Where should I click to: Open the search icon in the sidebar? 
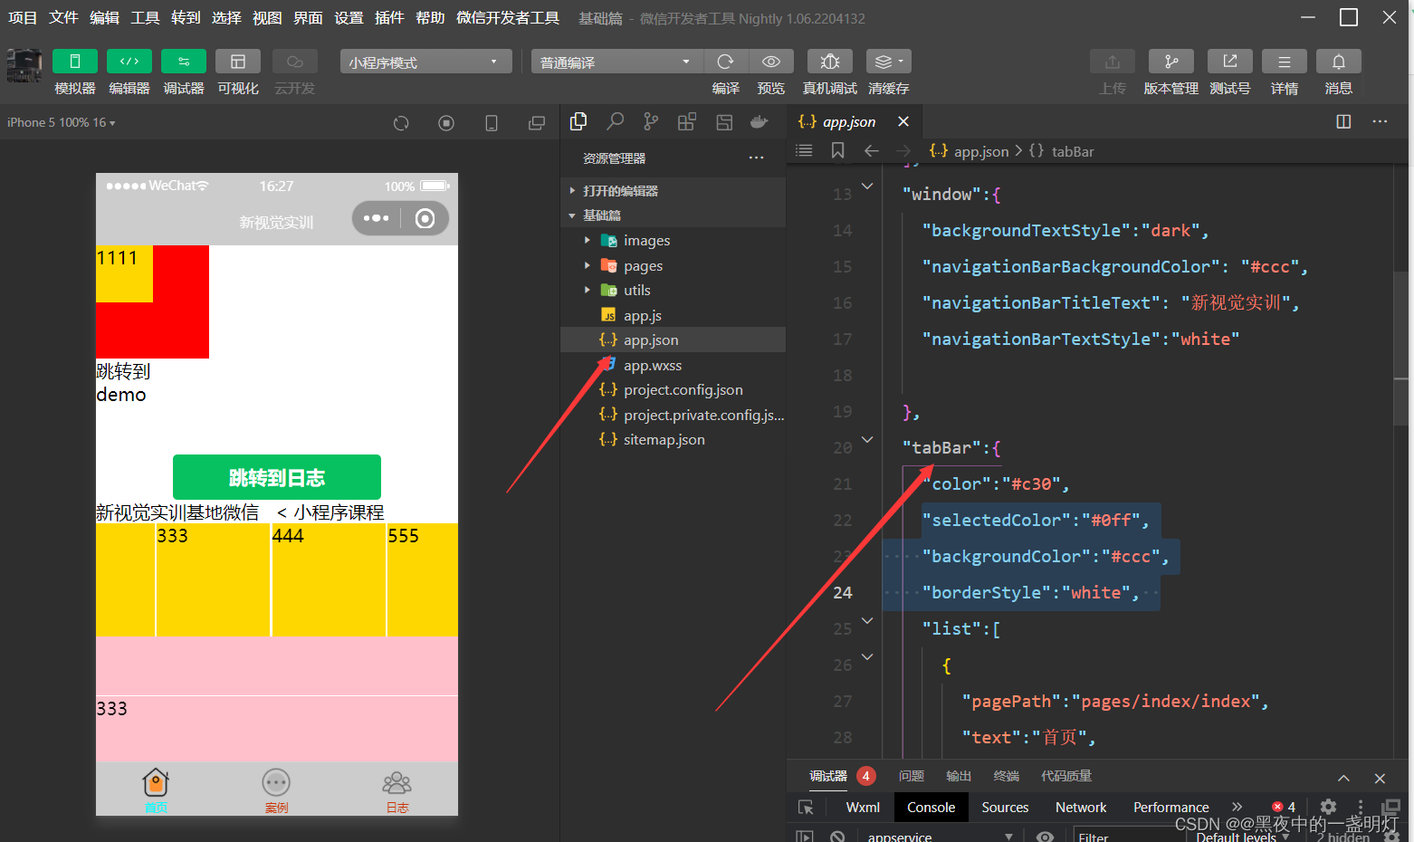click(x=615, y=121)
